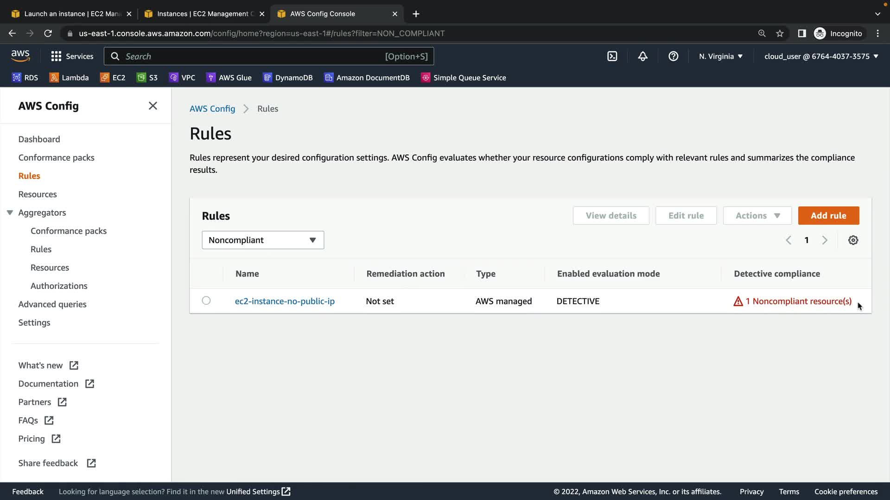Select the ec2-instance-no-public-ip rule radio button
Viewport: 890px width, 500px height.
pyautogui.click(x=206, y=301)
